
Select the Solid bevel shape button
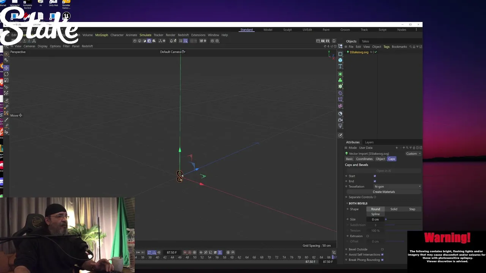click(x=394, y=209)
